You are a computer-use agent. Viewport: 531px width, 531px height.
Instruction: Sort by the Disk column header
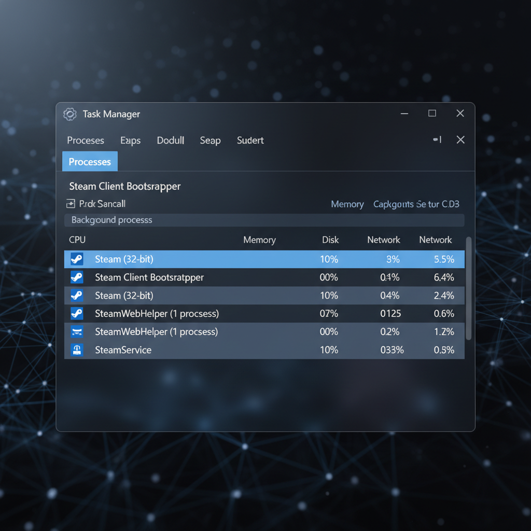coord(330,240)
